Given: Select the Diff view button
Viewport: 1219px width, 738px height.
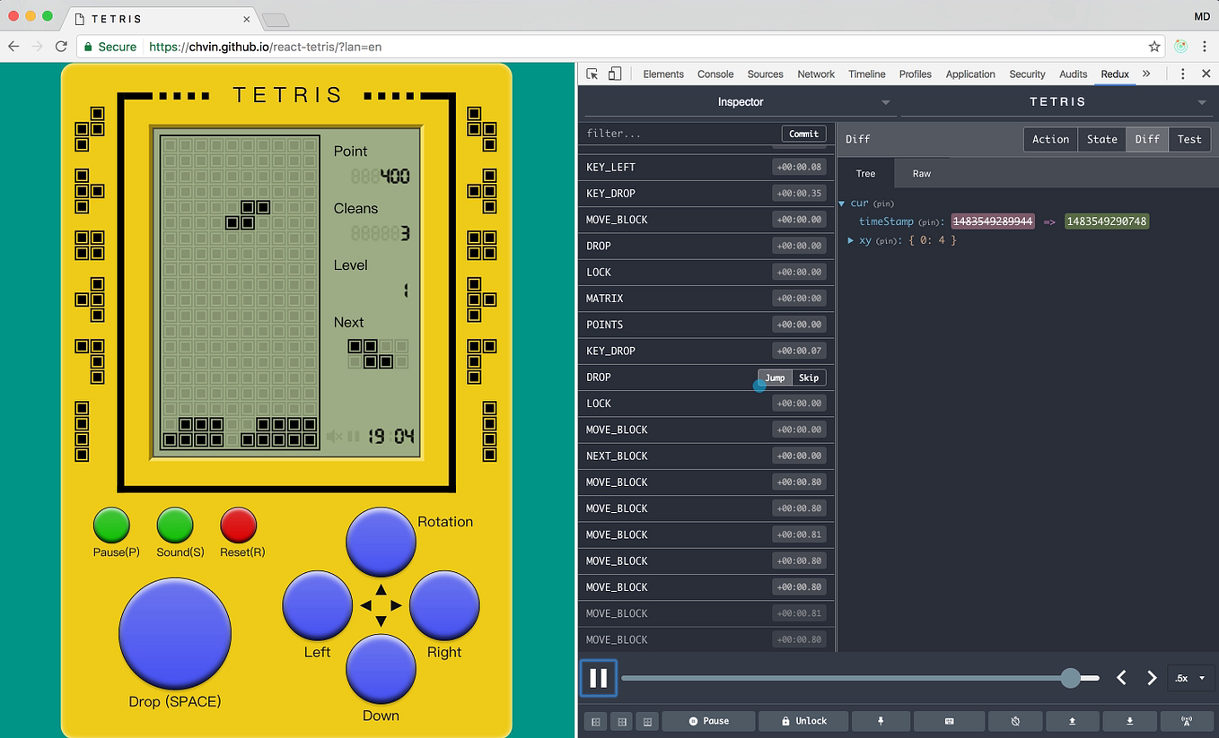Looking at the screenshot, I should pos(1147,139).
